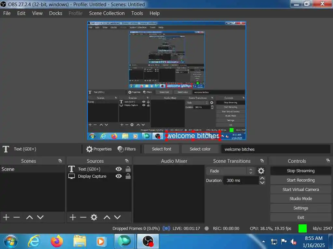
Task: Move the selected source up
Action: coord(107,217)
